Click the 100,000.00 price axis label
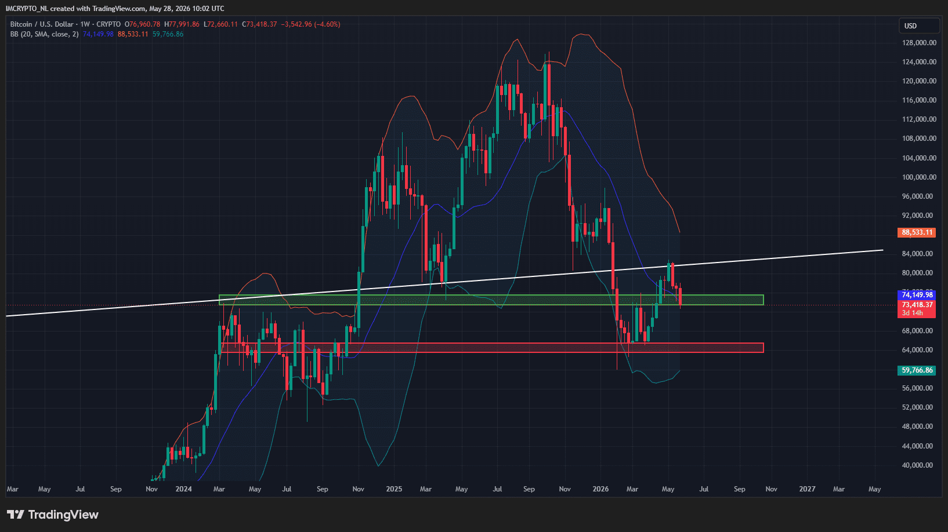948x532 pixels. pyautogui.click(x=919, y=177)
